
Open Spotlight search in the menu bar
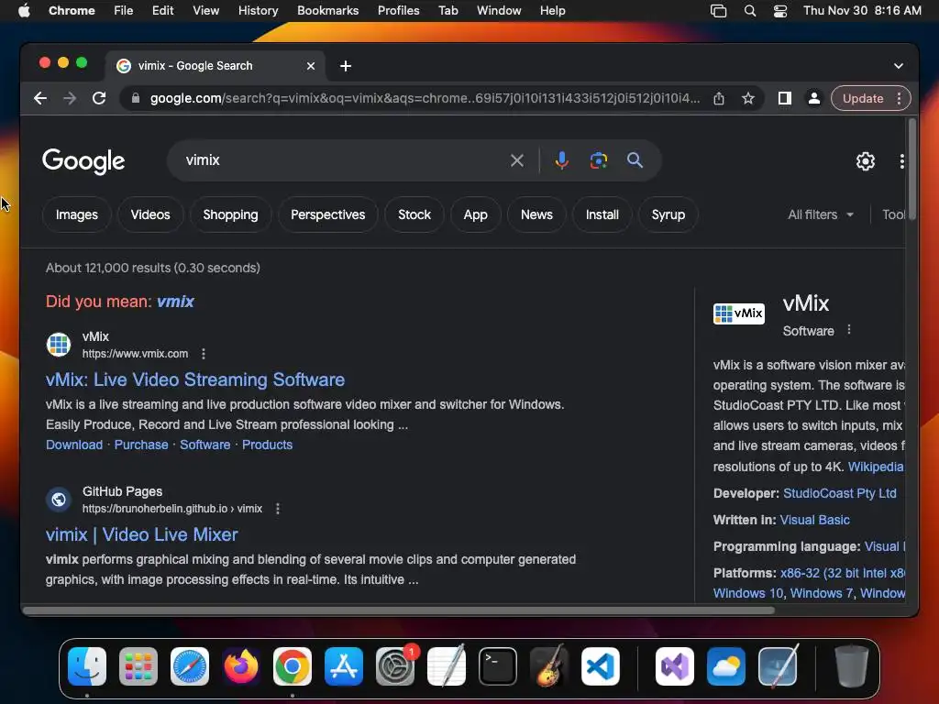pyautogui.click(x=750, y=11)
